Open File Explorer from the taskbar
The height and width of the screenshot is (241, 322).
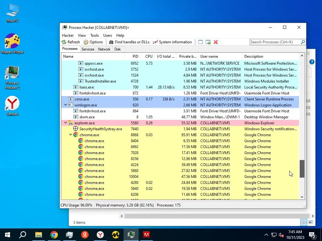[38, 235]
